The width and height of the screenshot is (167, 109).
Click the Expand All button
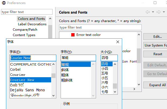[x=157, y=85]
